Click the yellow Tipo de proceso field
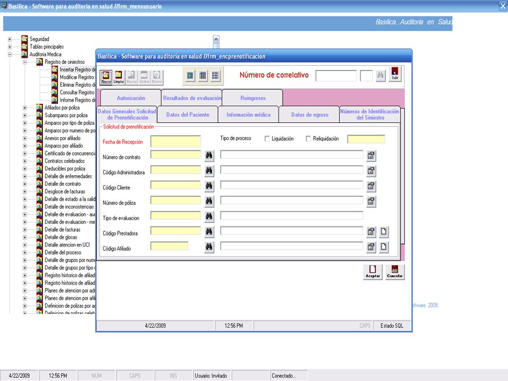Image resolution: width=508 pixels, height=381 pixels. click(x=366, y=139)
